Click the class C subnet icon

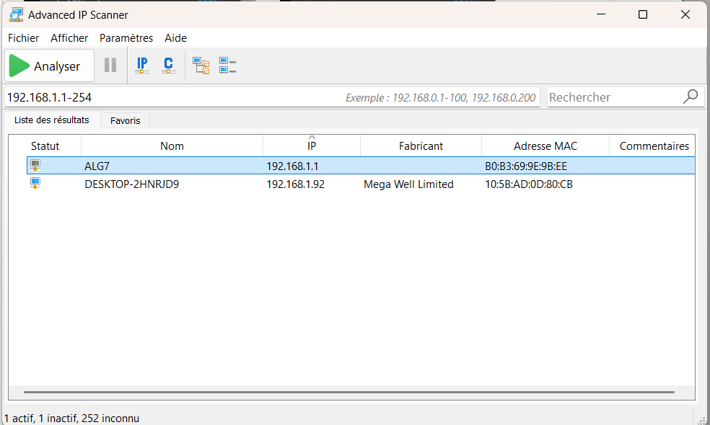coord(168,66)
